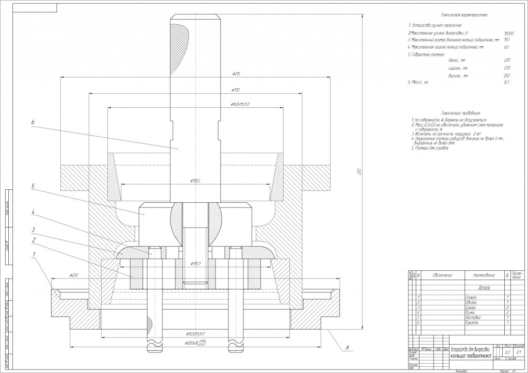Screen dimensions: 528x373
Task: Click part name 'Сухарь' in the table
Action: (x=470, y=307)
